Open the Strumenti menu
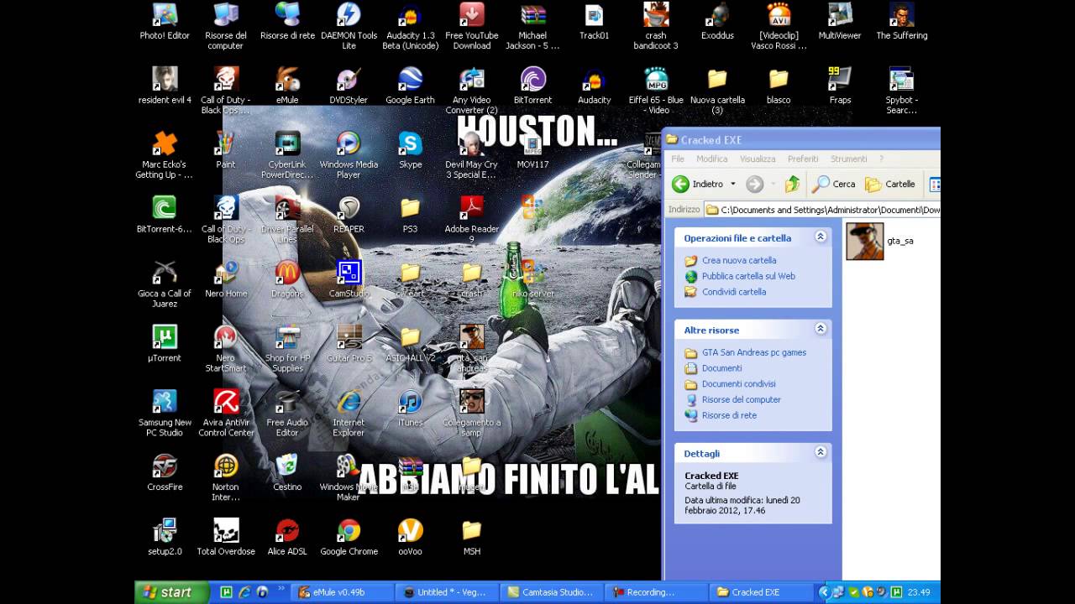 click(x=848, y=159)
